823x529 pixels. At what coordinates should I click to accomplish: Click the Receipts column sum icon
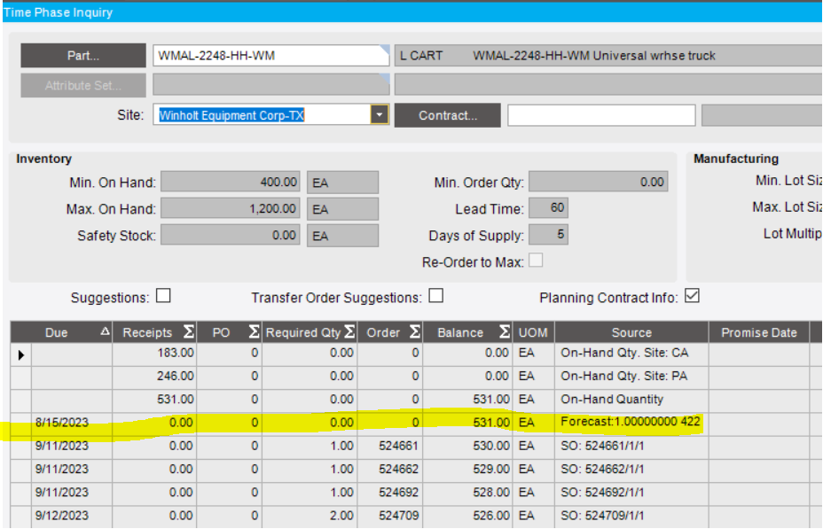click(188, 332)
